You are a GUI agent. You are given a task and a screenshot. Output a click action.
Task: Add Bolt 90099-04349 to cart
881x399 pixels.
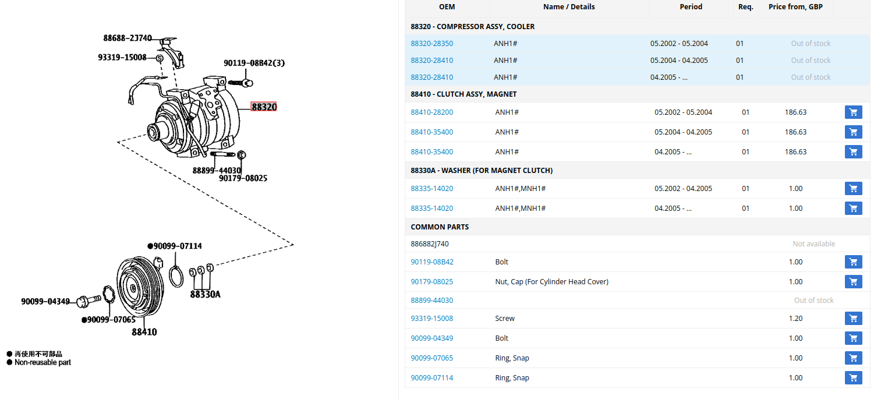[x=853, y=338]
